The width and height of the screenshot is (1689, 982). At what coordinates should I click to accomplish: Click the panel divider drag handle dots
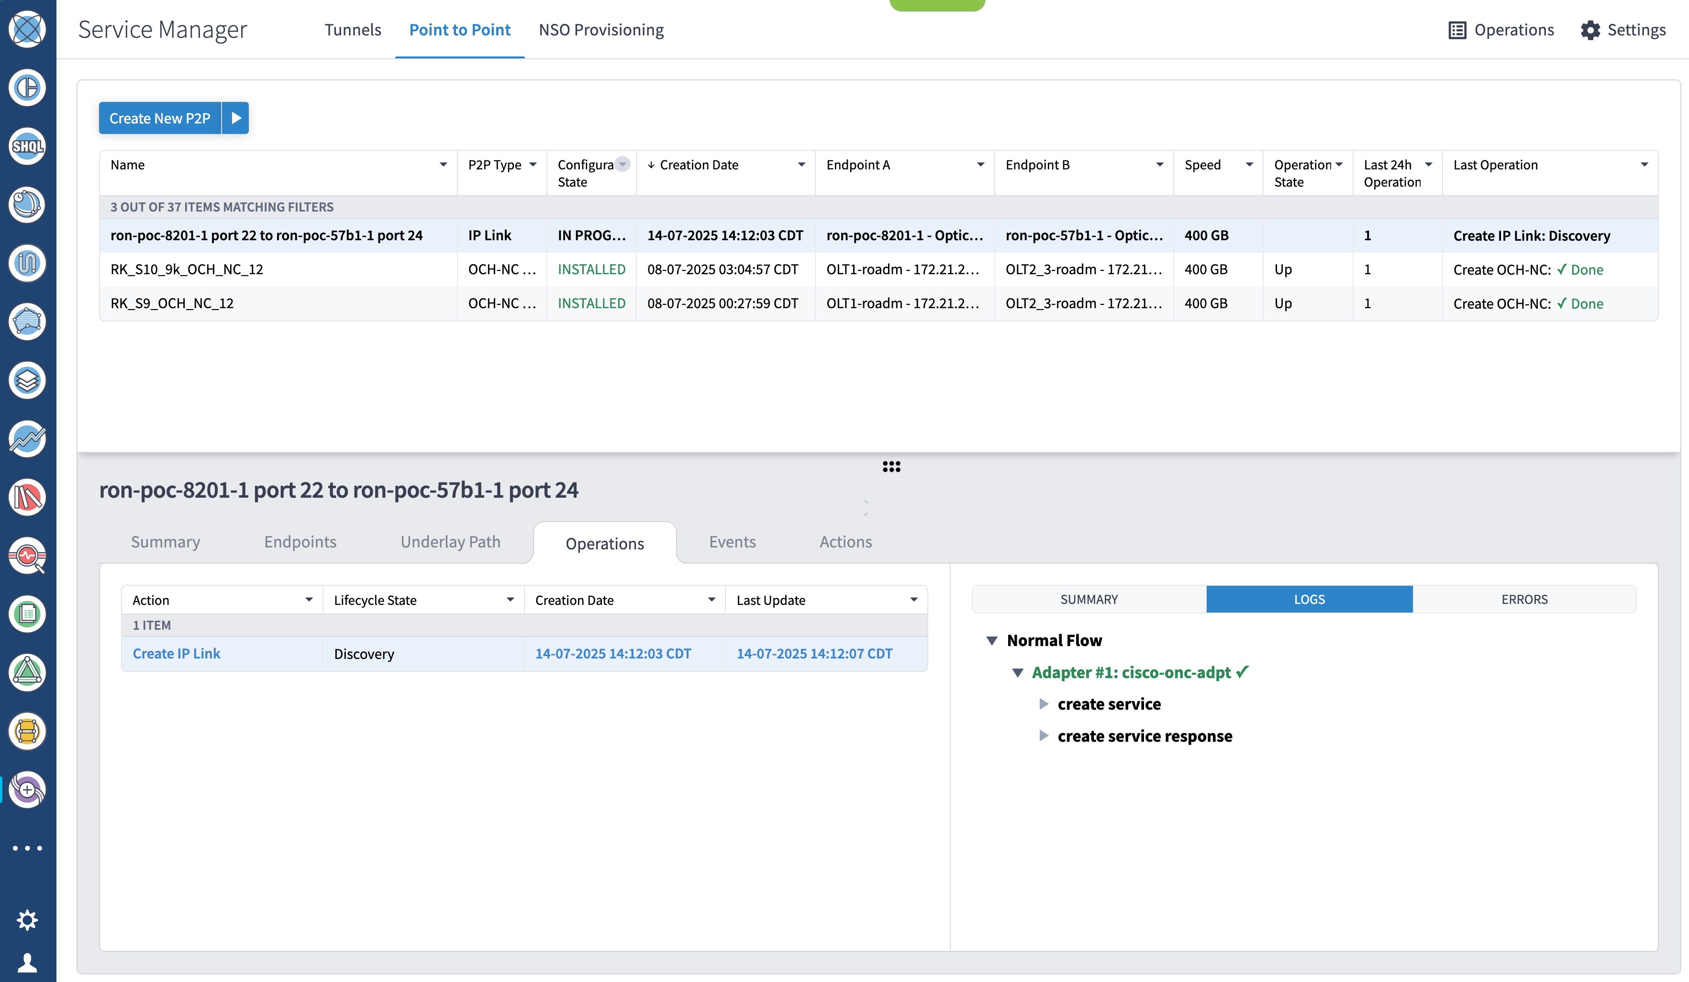click(x=891, y=467)
